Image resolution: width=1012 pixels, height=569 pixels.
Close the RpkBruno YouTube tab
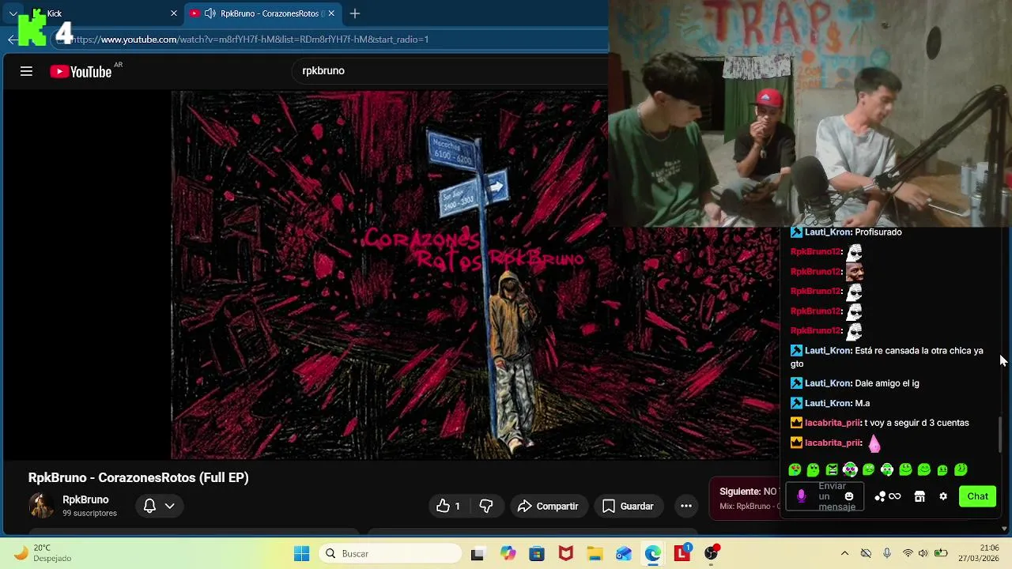pyautogui.click(x=332, y=13)
